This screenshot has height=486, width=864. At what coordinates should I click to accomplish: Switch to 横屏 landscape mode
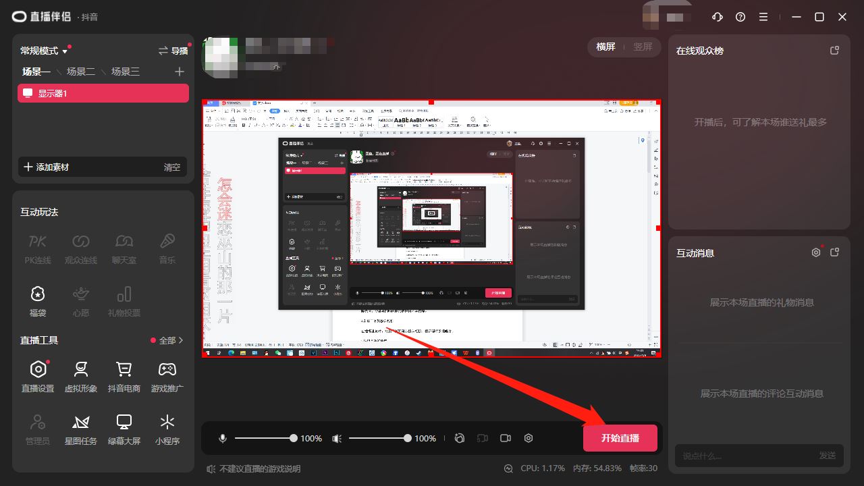click(606, 47)
